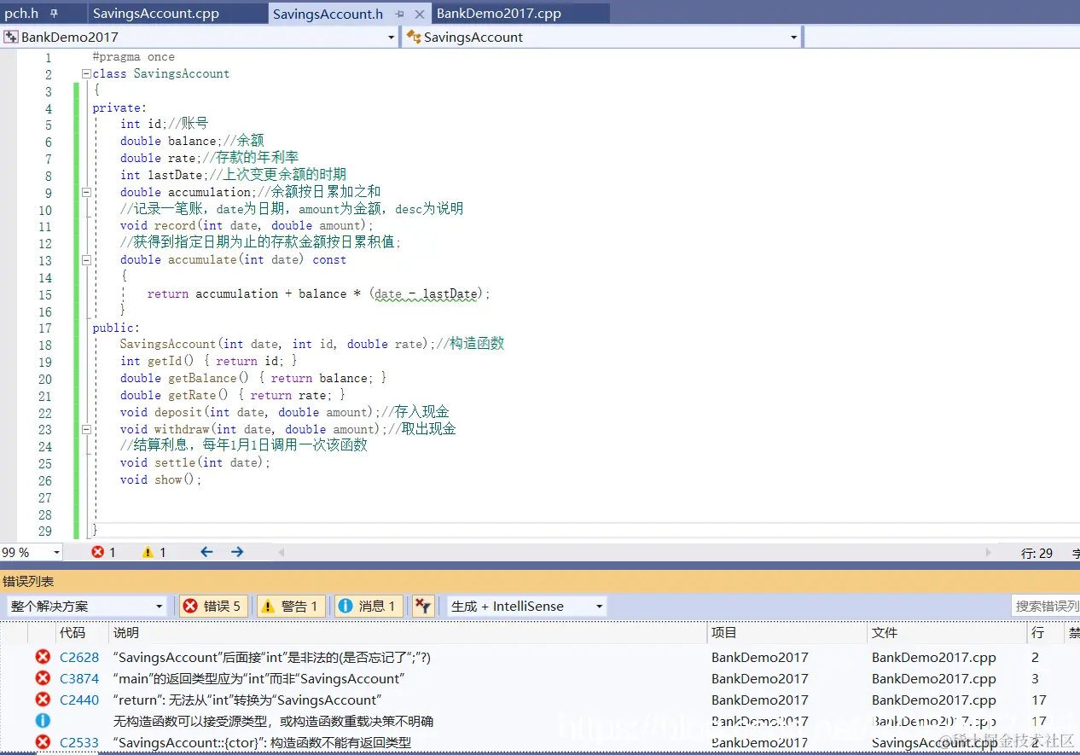Open the 99 % zoom dropdown
This screenshot has height=755, width=1080.
pos(56,552)
